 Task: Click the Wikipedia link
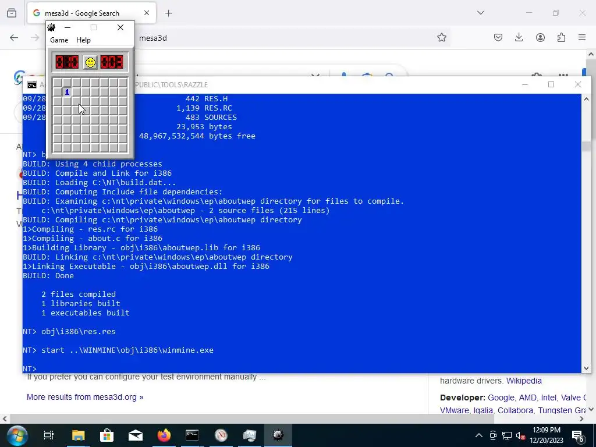(x=524, y=381)
